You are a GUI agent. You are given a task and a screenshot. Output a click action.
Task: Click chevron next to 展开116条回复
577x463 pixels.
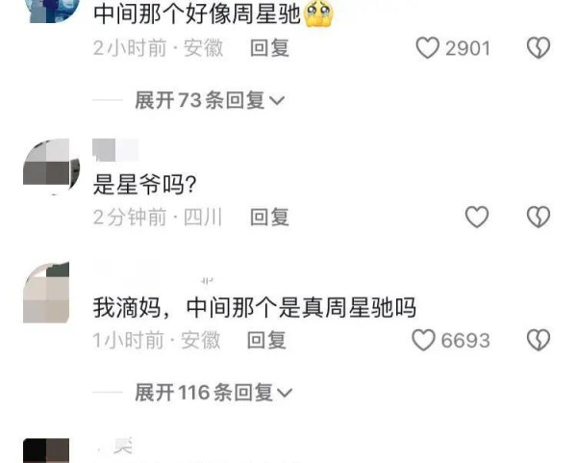285,393
